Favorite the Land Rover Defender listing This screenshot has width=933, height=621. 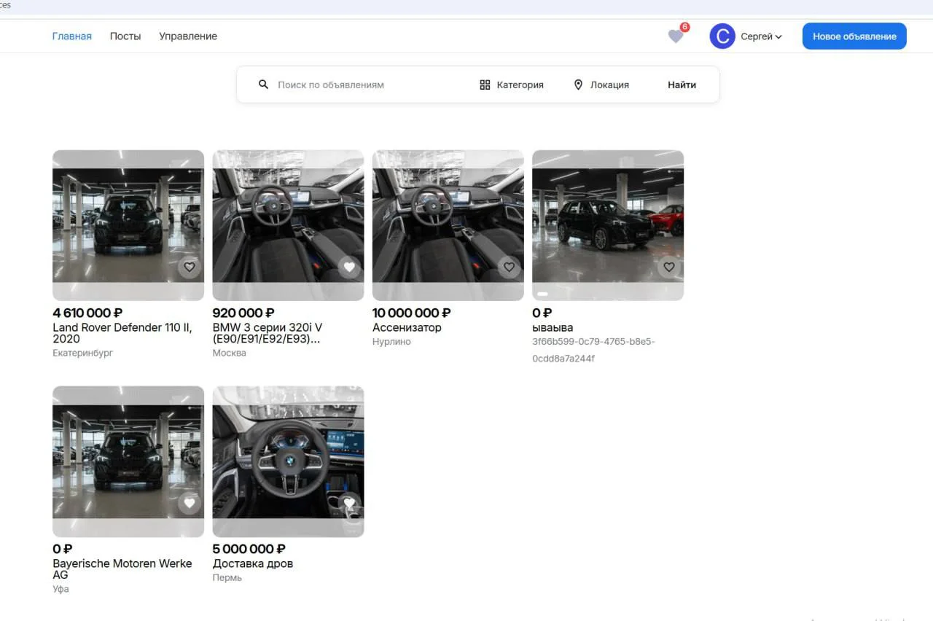(190, 267)
